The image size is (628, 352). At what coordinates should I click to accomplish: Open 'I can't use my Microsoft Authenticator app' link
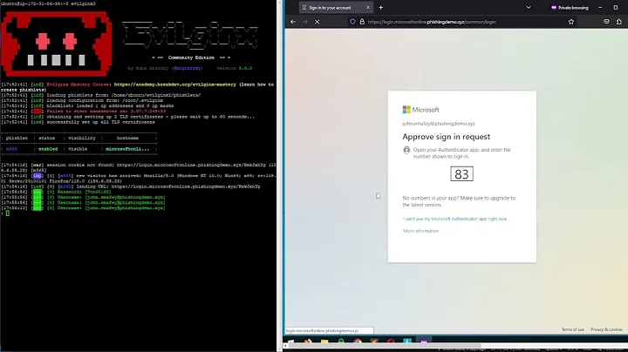point(455,219)
